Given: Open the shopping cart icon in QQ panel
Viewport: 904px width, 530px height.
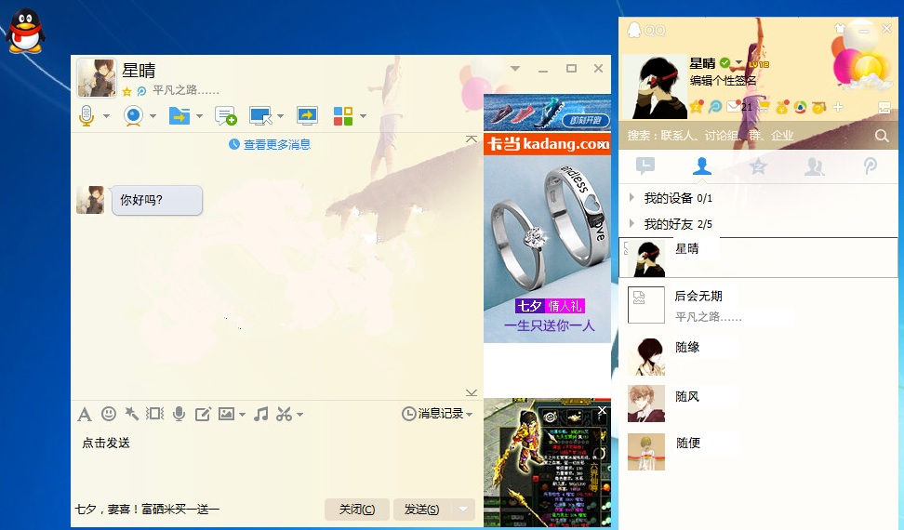Looking at the screenshot, I should (x=764, y=107).
